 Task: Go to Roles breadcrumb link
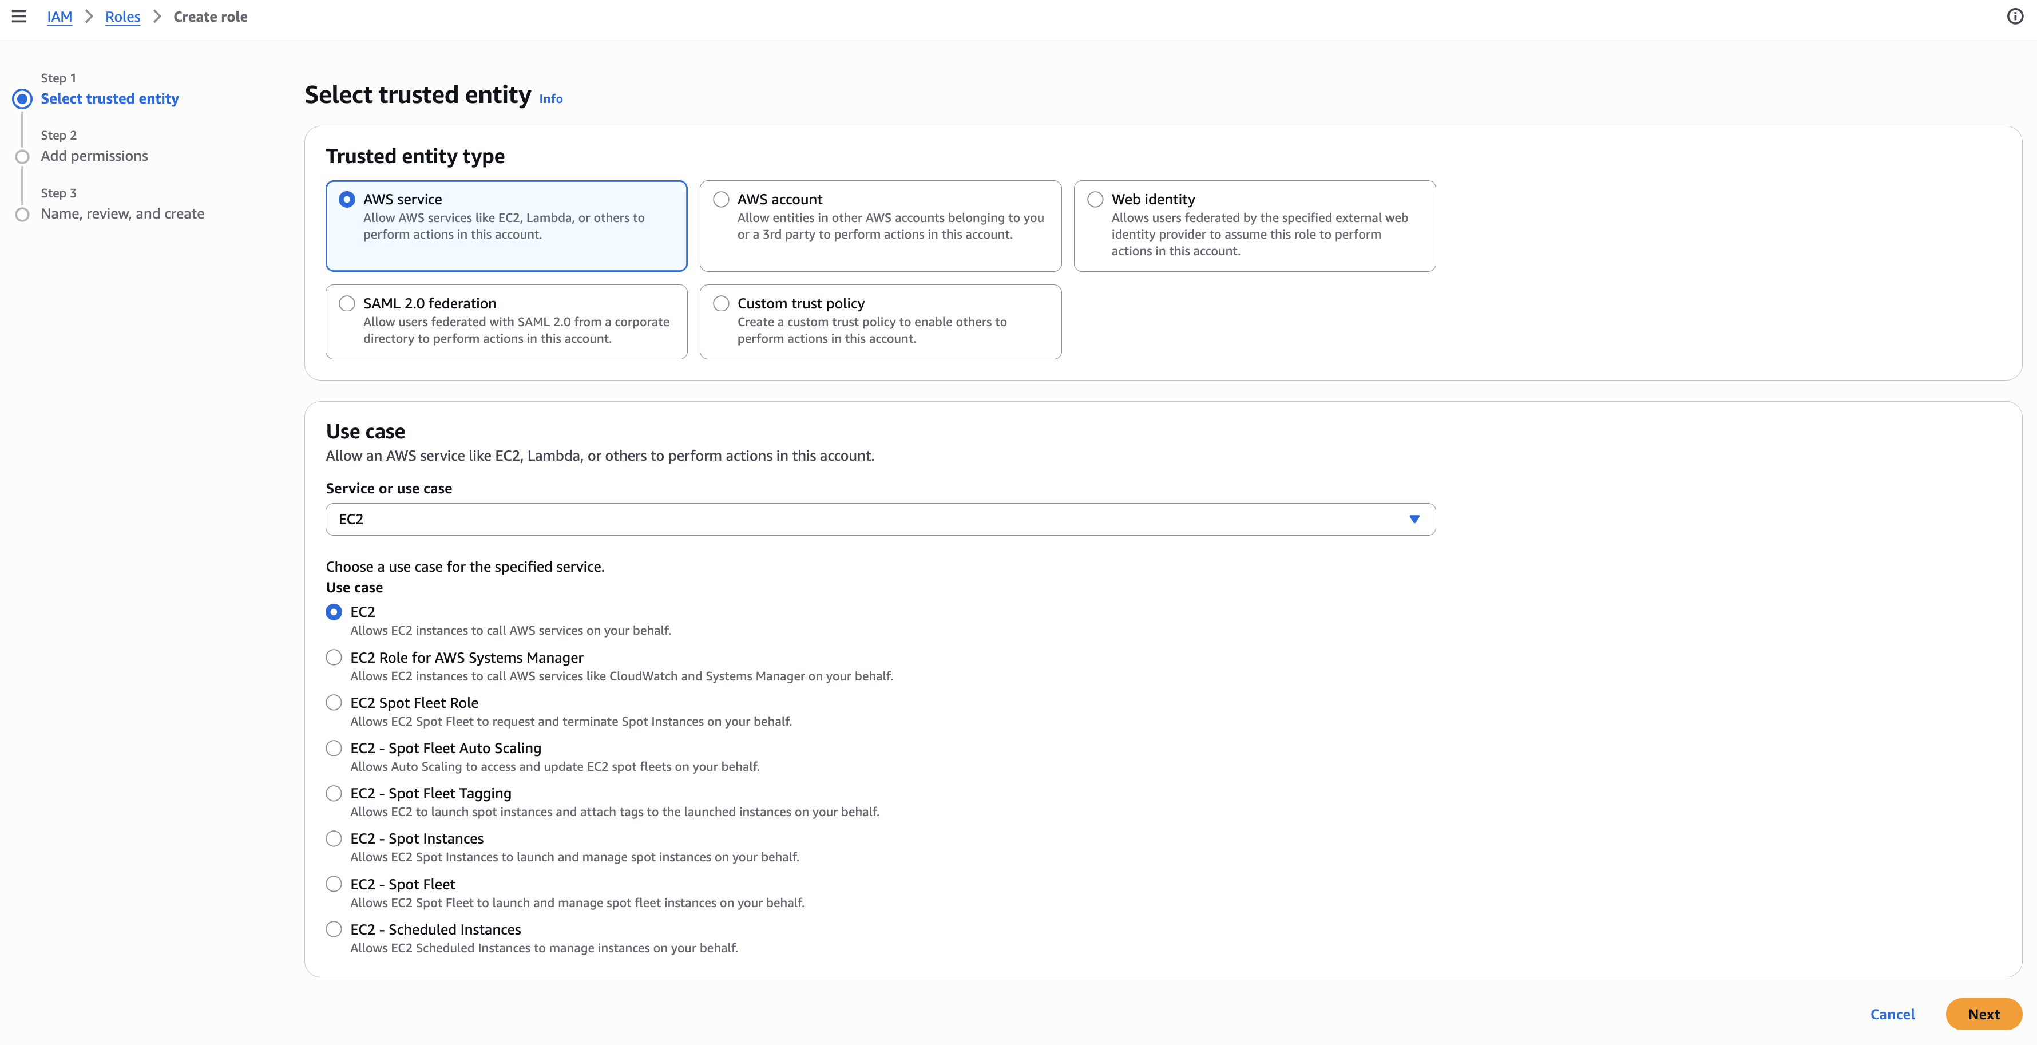tap(122, 17)
